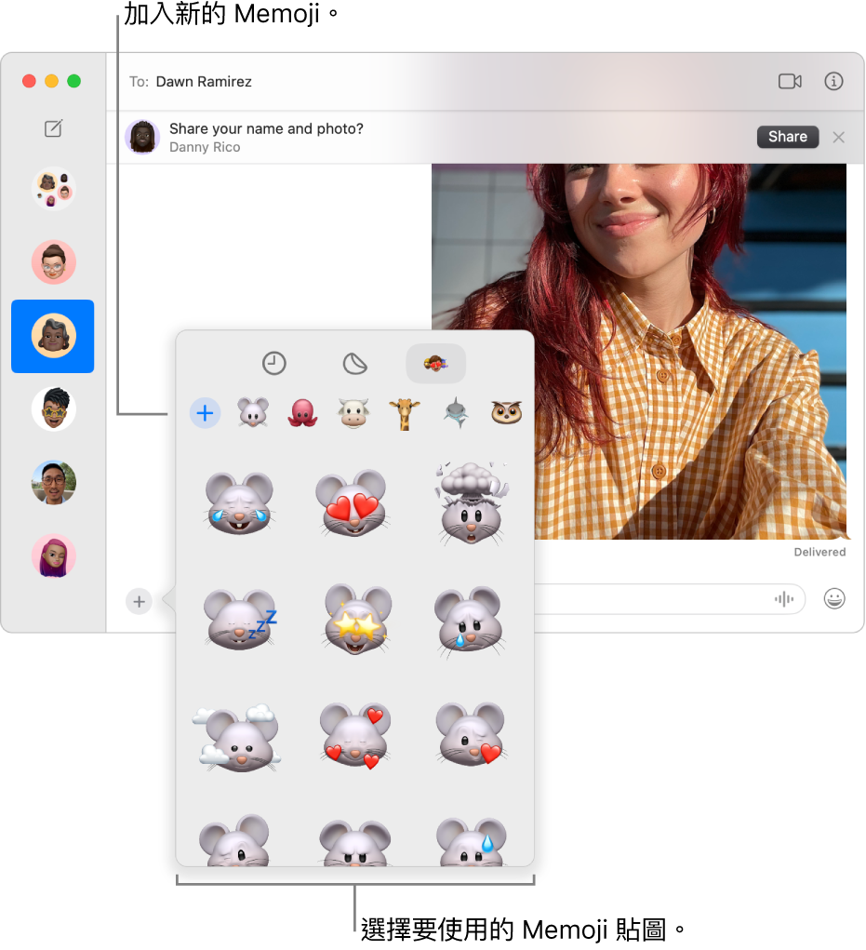This screenshot has height=950, width=866.
Task: Add a new Memoji
Action: (x=205, y=413)
